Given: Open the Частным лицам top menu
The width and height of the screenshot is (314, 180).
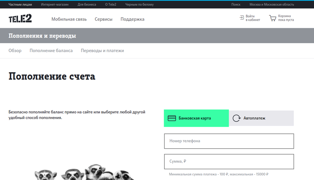Looking at the screenshot, I should click(20, 4).
